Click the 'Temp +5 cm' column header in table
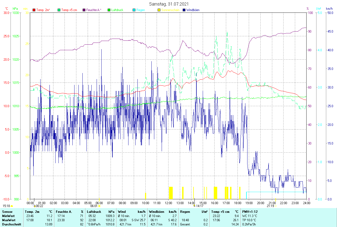This screenshot has height=227, width=337. (x=220, y=212)
